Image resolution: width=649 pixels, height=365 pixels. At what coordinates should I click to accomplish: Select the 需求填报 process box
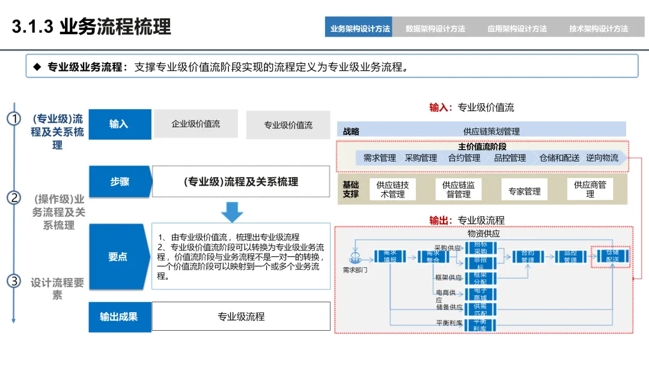(x=390, y=256)
